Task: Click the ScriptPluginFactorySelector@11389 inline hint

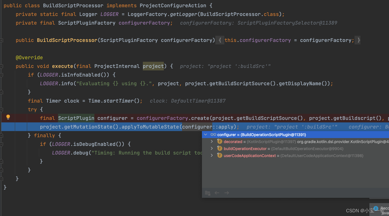Action: [287, 23]
